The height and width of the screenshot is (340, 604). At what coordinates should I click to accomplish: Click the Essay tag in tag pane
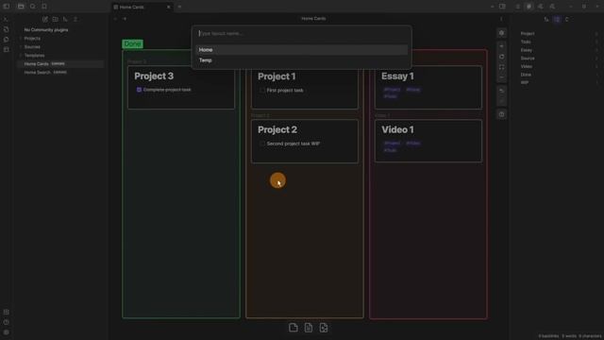[x=527, y=50]
